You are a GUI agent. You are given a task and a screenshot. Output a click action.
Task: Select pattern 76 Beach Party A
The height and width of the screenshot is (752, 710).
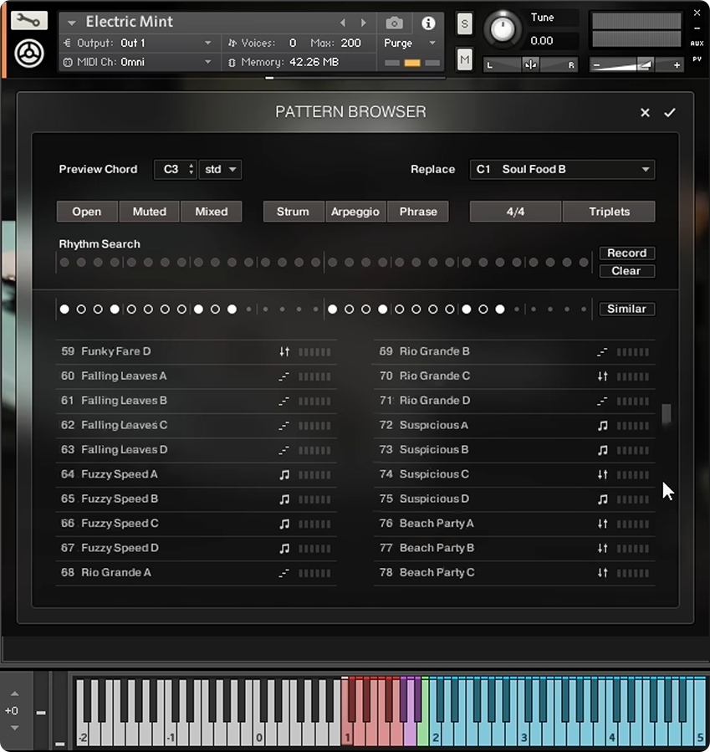(x=514, y=524)
